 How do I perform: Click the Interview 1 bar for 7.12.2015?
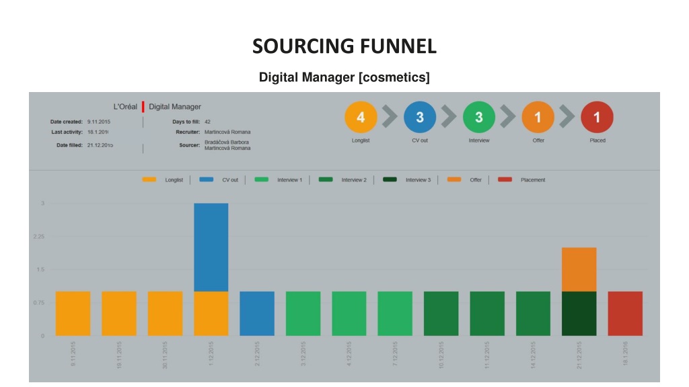(395, 314)
